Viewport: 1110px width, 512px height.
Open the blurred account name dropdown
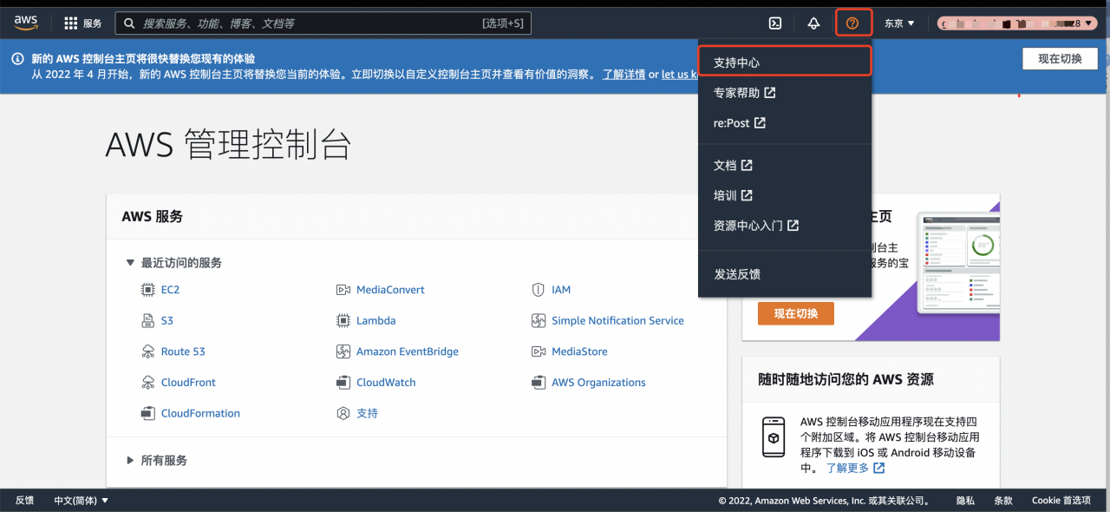(1017, 23)
